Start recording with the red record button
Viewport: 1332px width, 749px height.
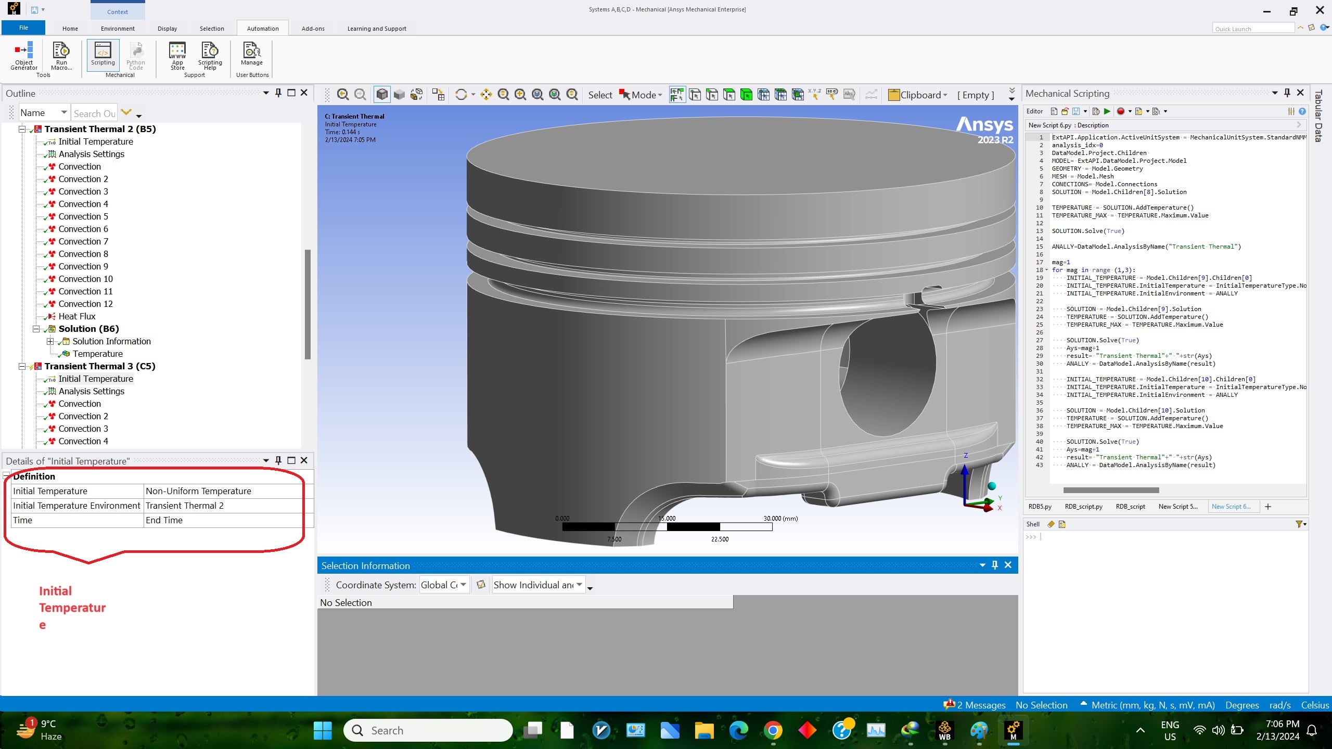(1121, 111)
